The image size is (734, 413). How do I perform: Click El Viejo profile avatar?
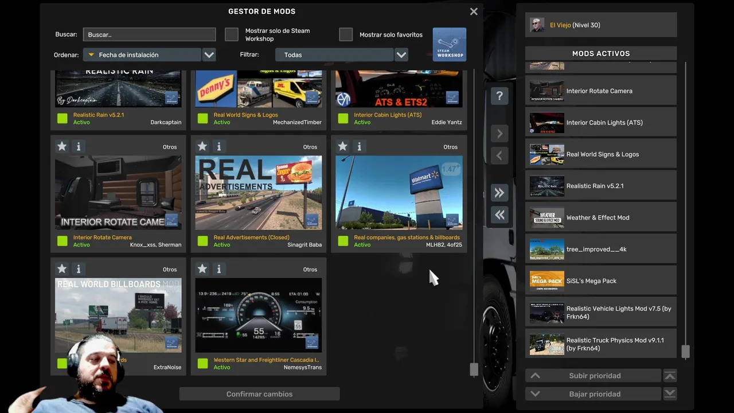(x=537, y=25)
